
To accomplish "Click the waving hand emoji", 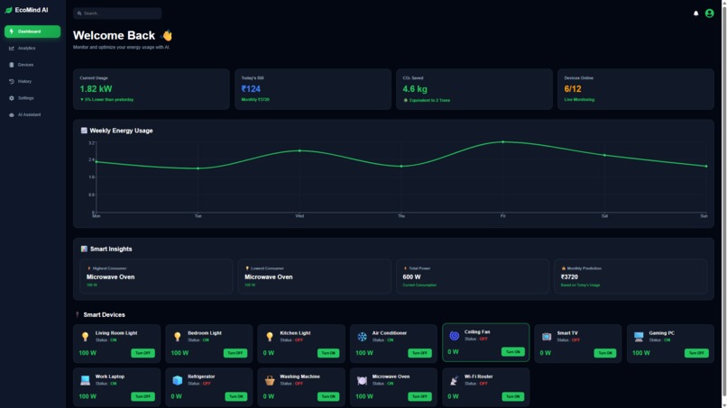I will tap(167, 35).
